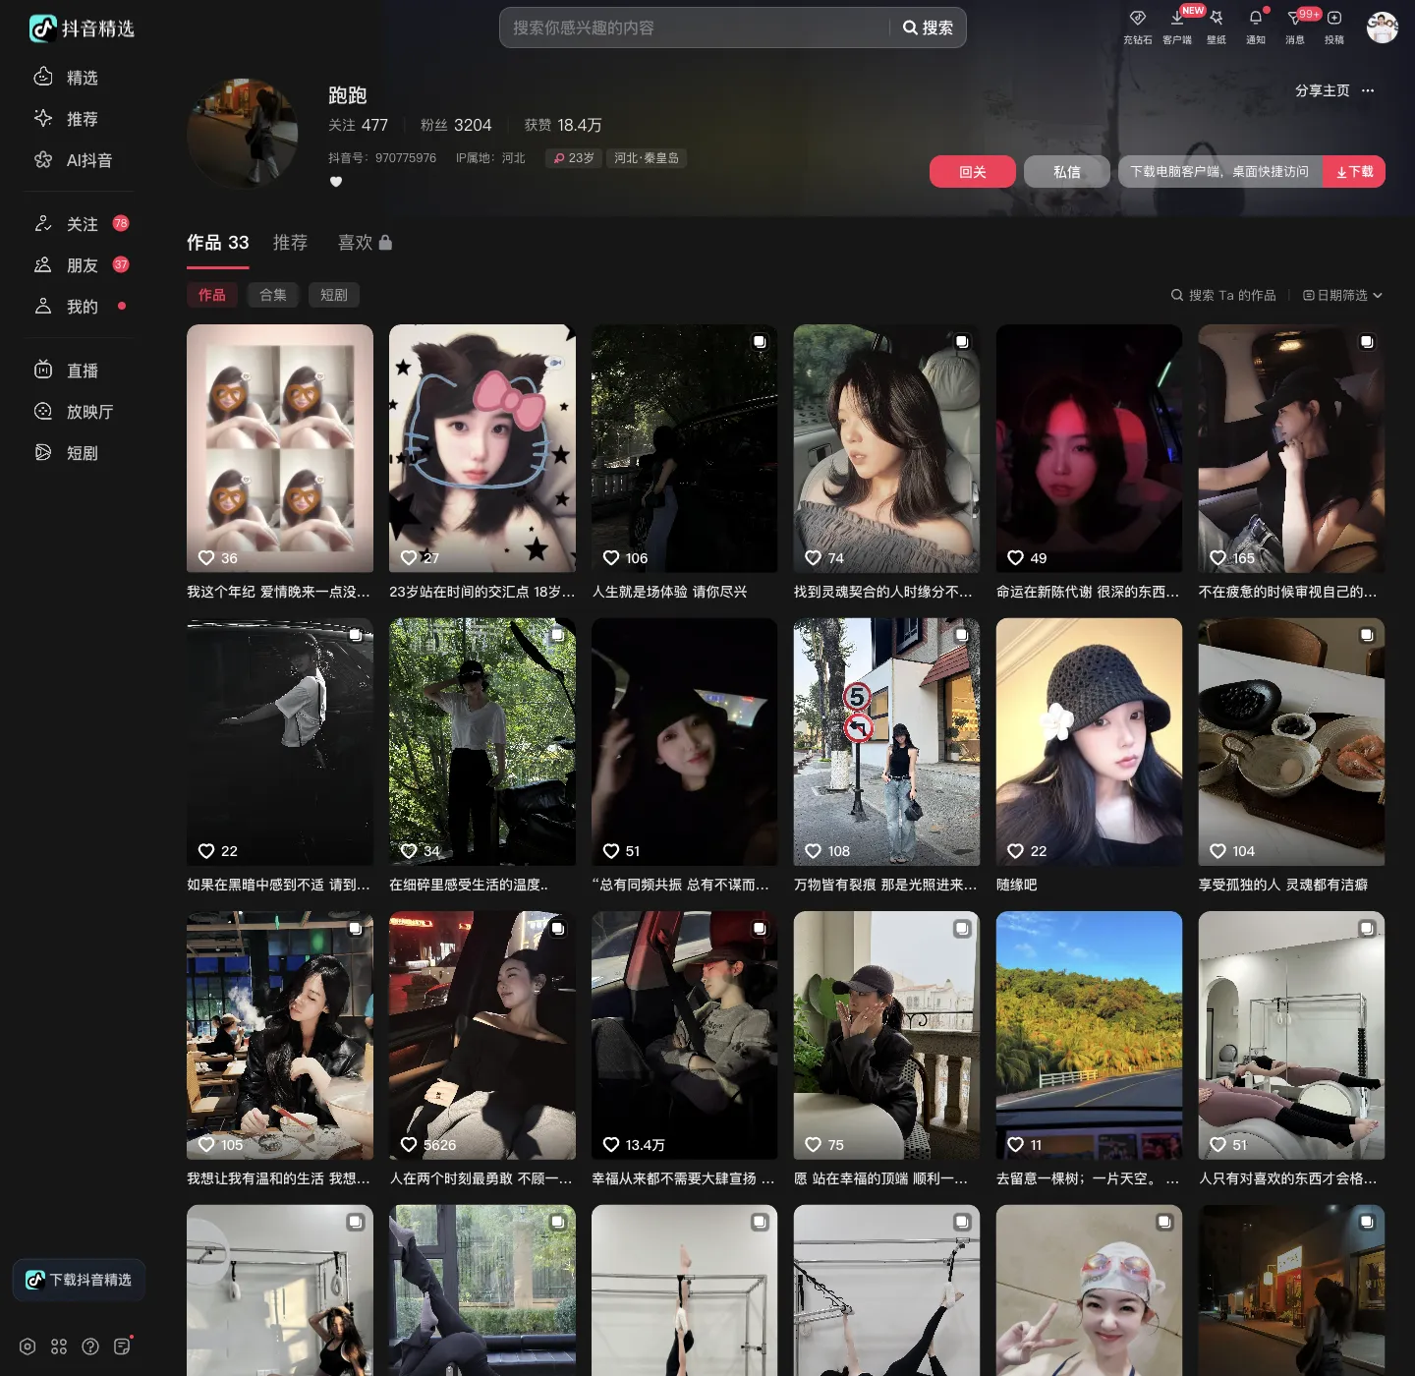The height and width of the screenshot is (1376, 1415).
Task: Open the video captioned 23岁站在时间的交汇点
Action: 482,449
